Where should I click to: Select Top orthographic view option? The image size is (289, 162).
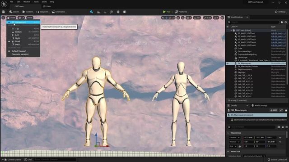23,29
